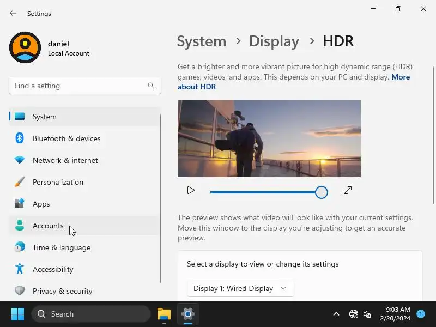Viewport: 436px width, 327px height.
Task: Open the clock showing 9:03 AM
Action: tap(395, 314)
